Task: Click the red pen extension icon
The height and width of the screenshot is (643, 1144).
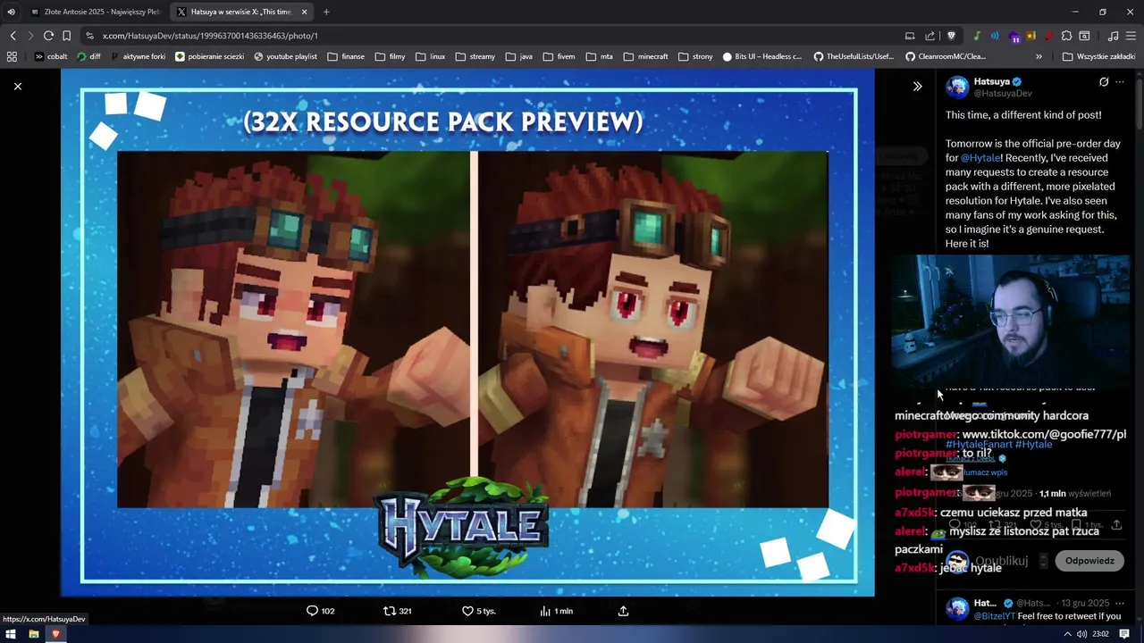Action: (x=1047, y=36)
